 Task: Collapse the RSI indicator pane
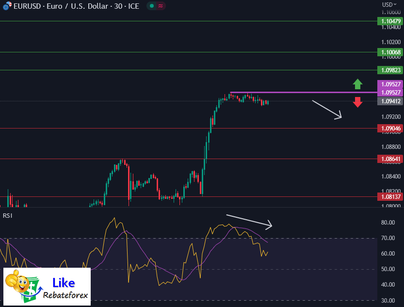click(x=7, y=215)
